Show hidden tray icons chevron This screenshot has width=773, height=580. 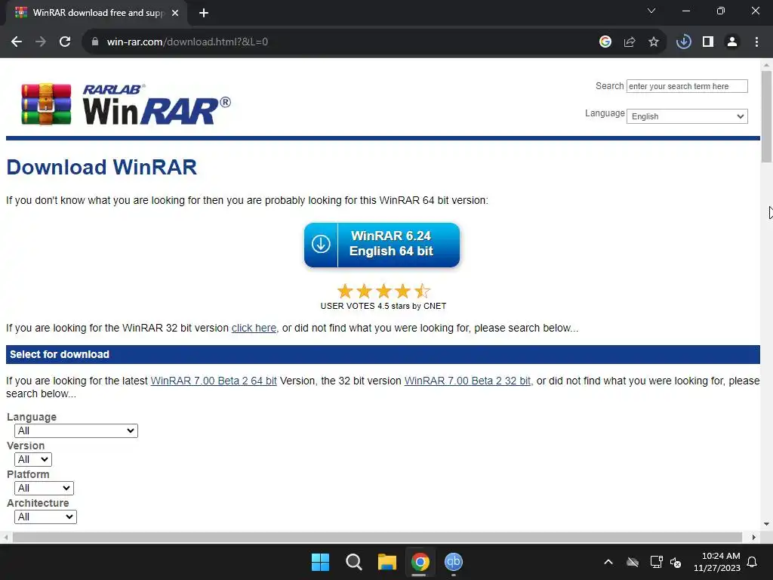(608, 562)
